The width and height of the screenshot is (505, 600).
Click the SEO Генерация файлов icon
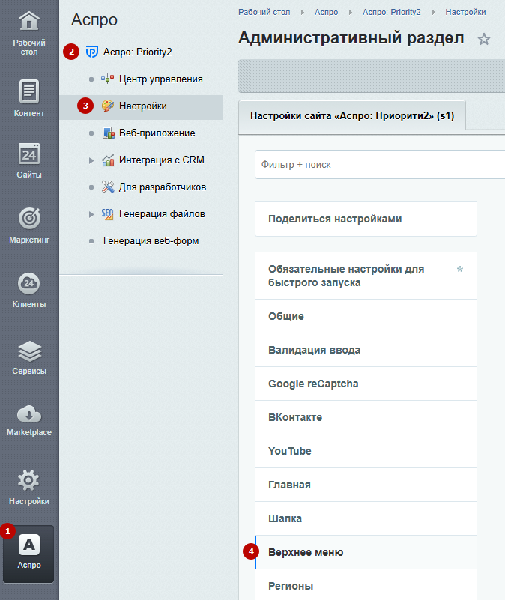[x=108, y=214]
